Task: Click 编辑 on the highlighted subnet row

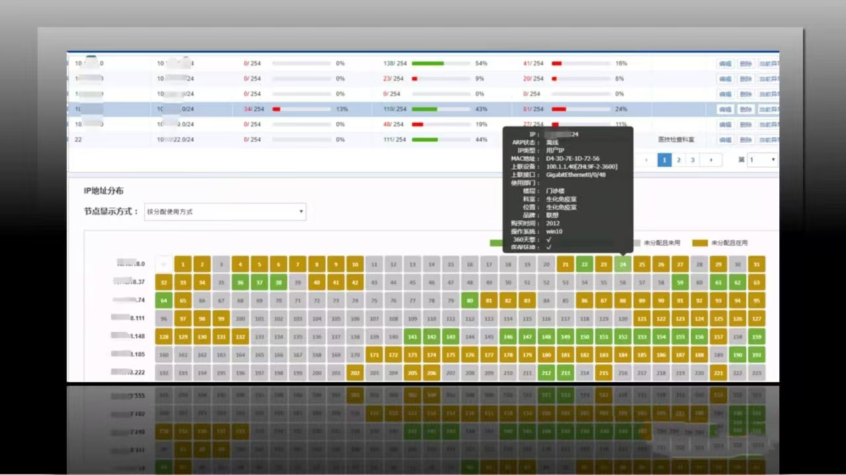Action: [725, 109]
